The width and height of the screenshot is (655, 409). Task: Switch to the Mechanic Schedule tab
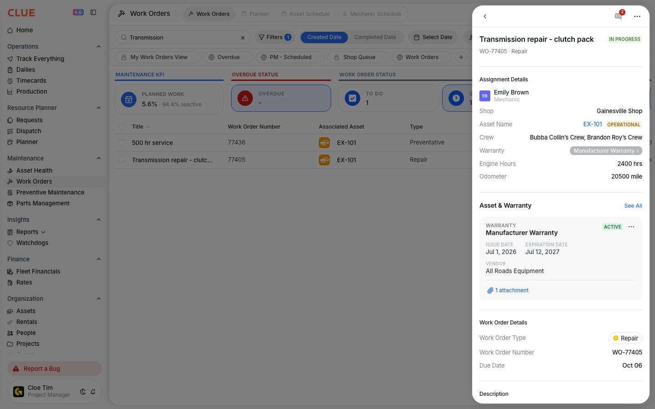pyautogui.click(x=372, y=14)
